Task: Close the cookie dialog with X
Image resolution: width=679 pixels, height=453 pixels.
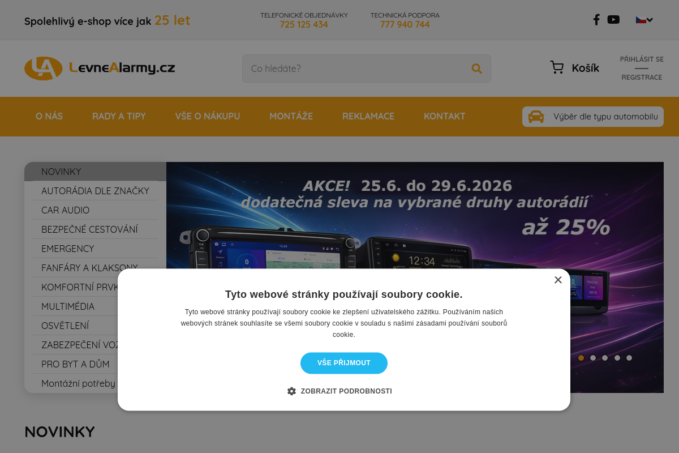Action: coord(558,280)
